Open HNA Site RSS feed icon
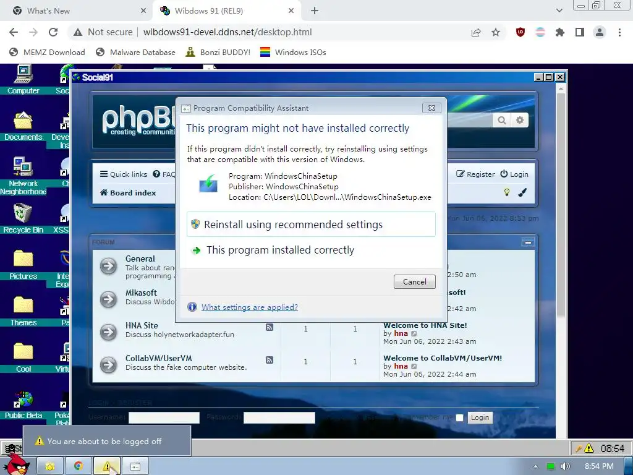 click(270, 327)
